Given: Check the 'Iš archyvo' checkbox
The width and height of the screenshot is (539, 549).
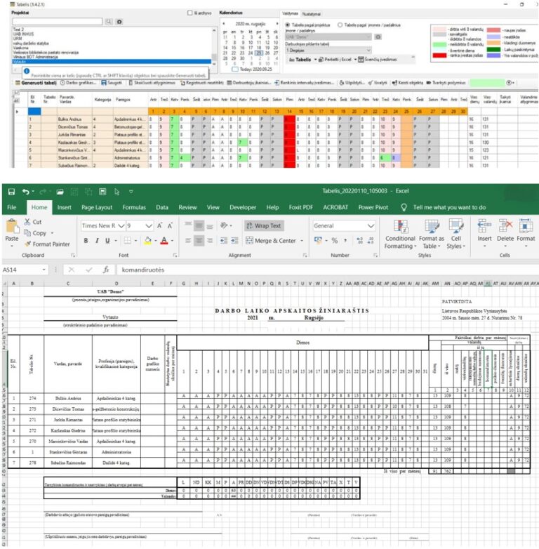Looking at the screenshot, I should point(189,13).
